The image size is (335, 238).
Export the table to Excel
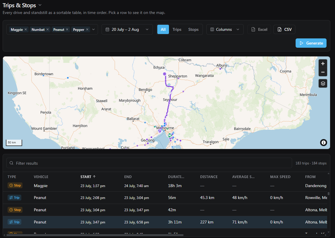pos(259,29)
